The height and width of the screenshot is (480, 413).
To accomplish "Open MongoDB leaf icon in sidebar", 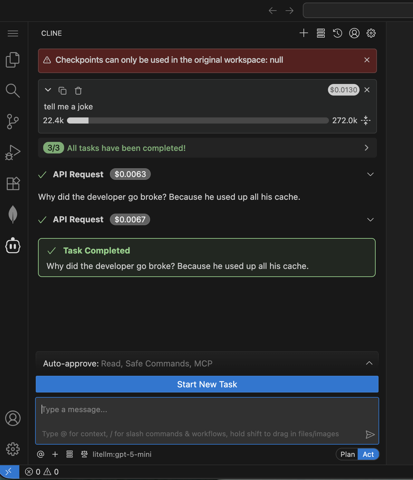I will pyautogui.click(x=13, y=214).
